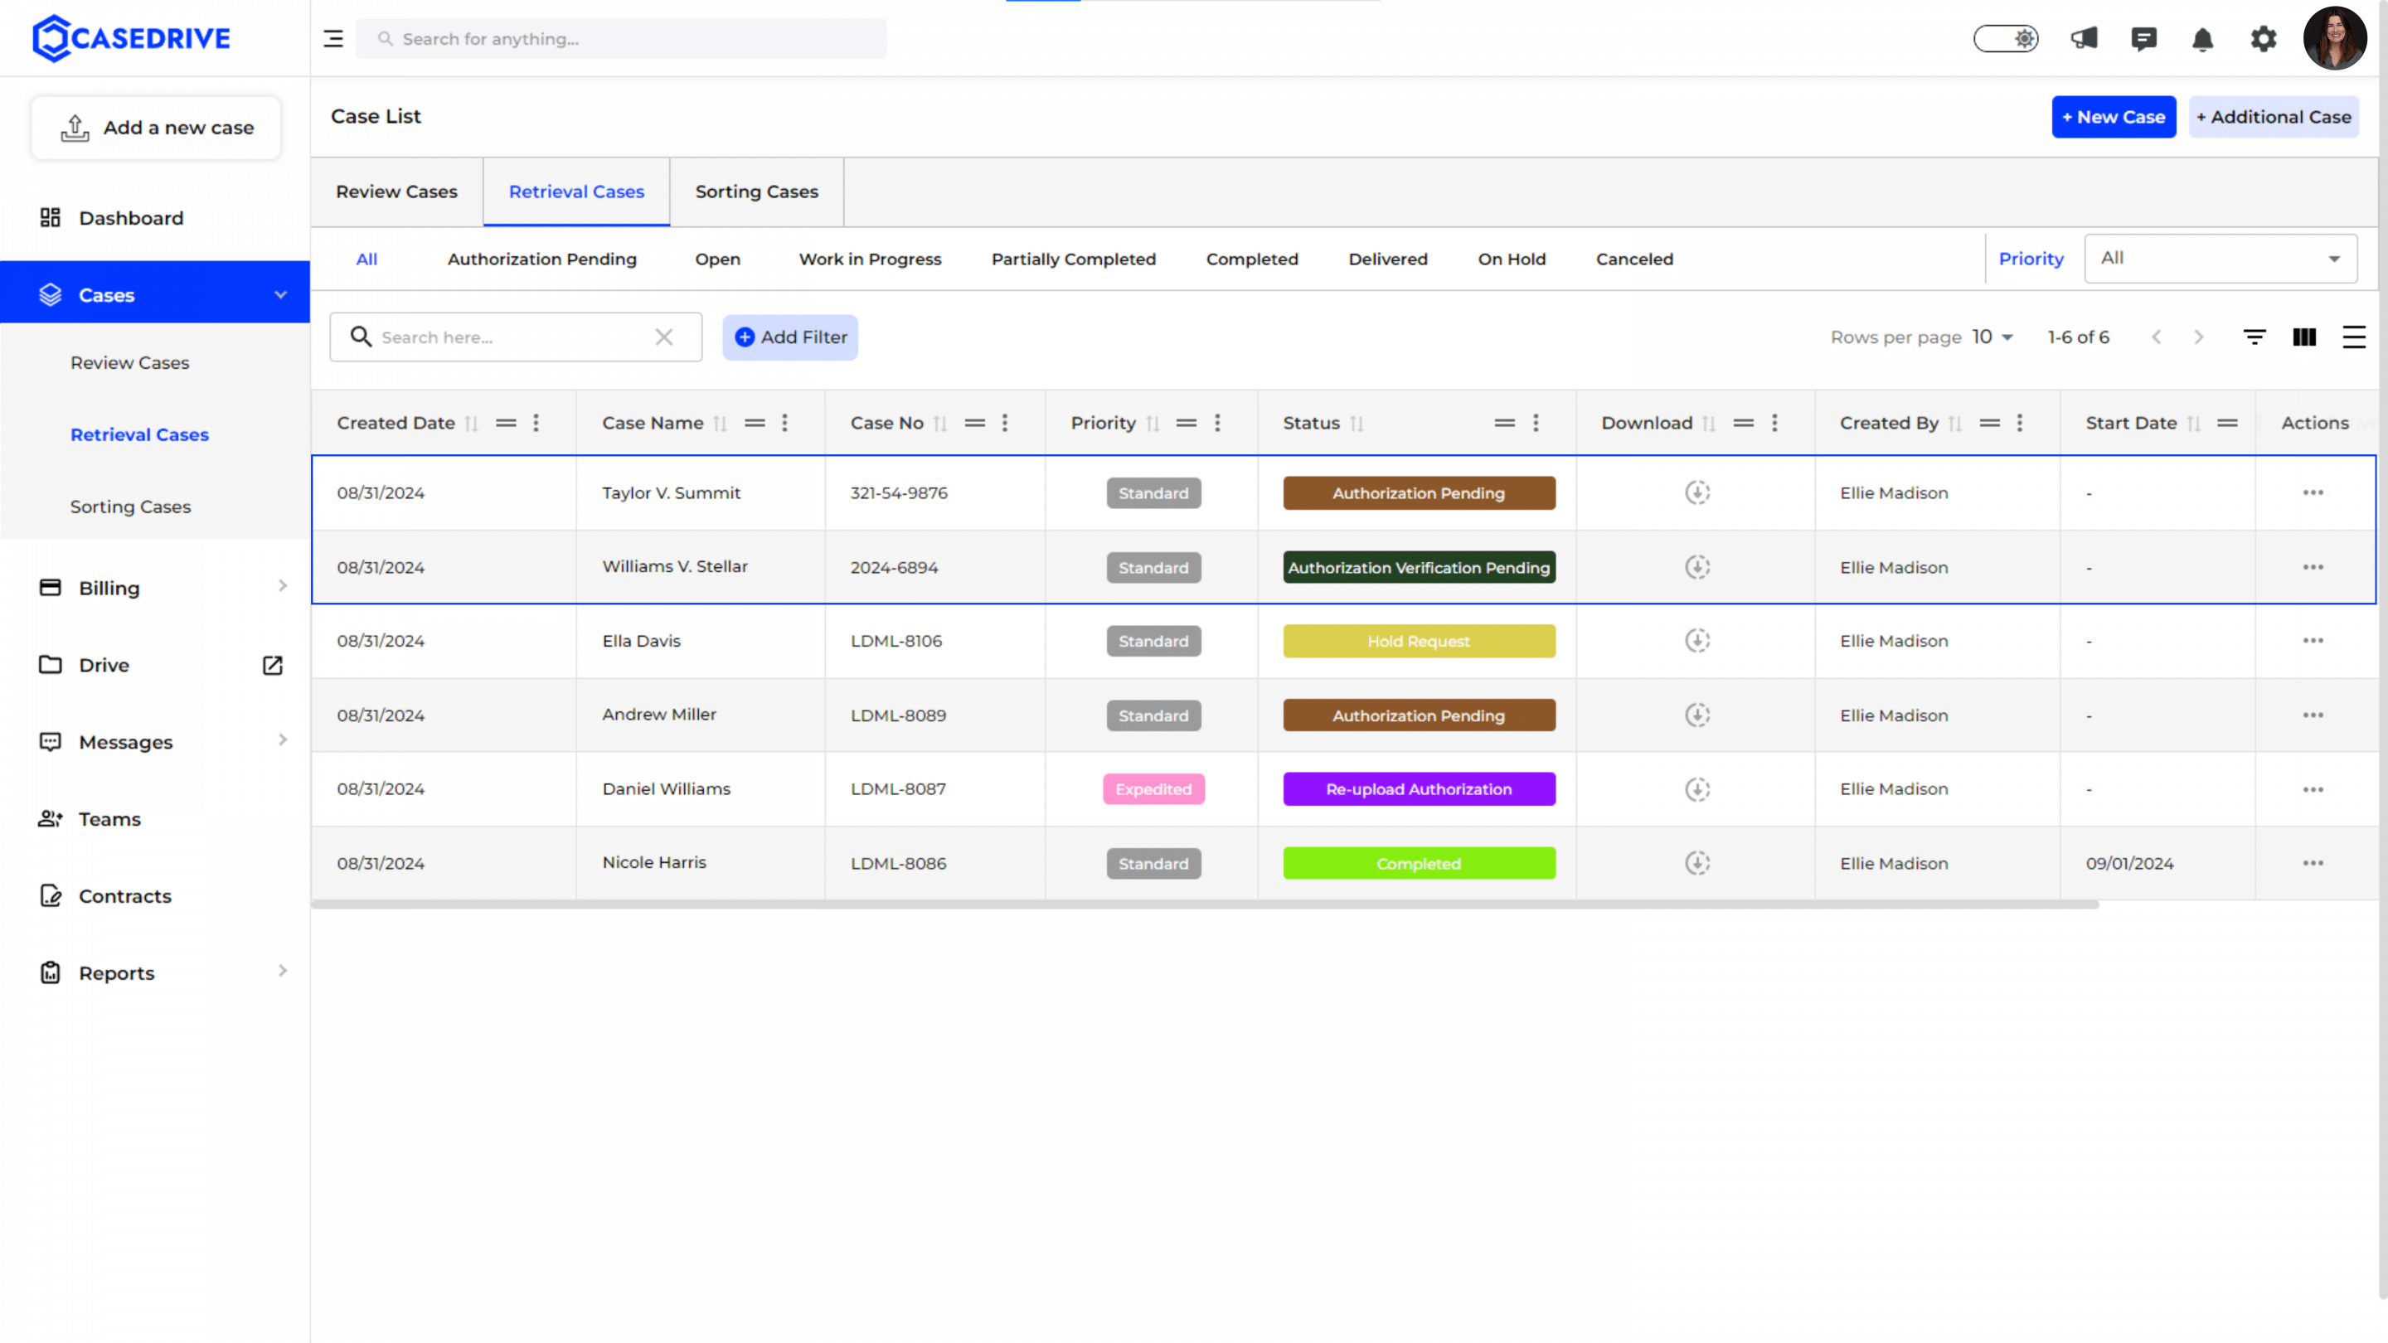This screenshot has height=1343, width=2388.
Task: Filter by Partially Completed status
Action: [x=1074, y=259]
